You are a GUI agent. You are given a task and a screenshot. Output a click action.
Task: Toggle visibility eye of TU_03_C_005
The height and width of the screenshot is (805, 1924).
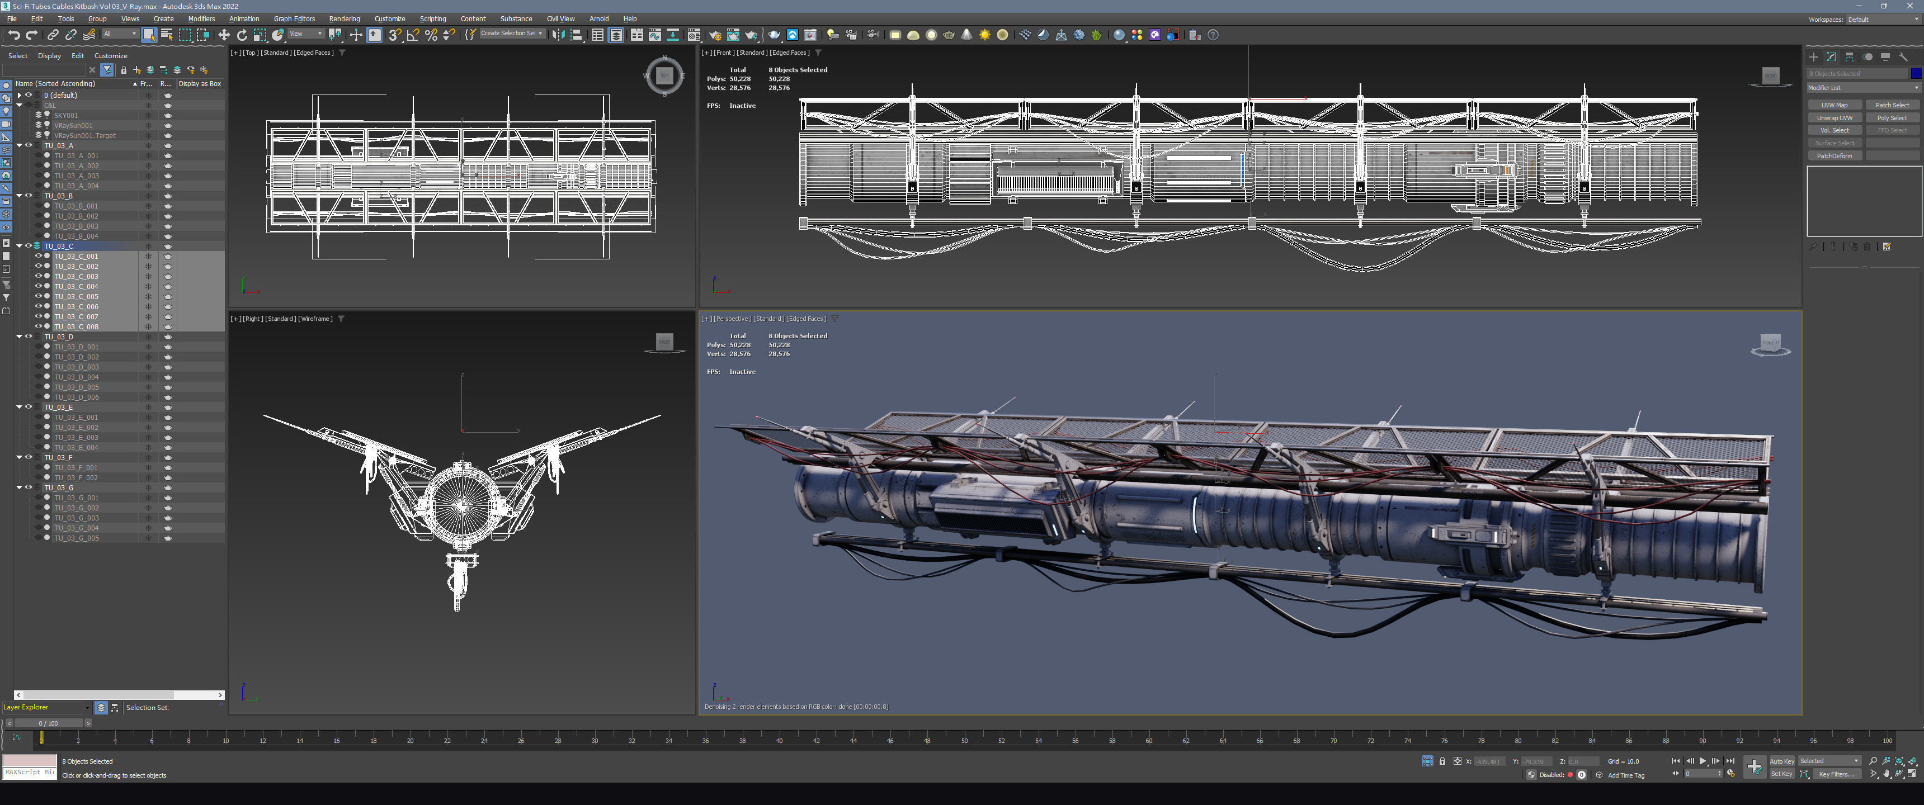pyautogui.click(x=38, y=296)
